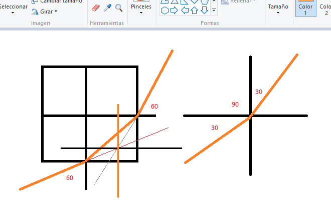
Task: Select the Color 1 swatch button
Action: point(305,8)
